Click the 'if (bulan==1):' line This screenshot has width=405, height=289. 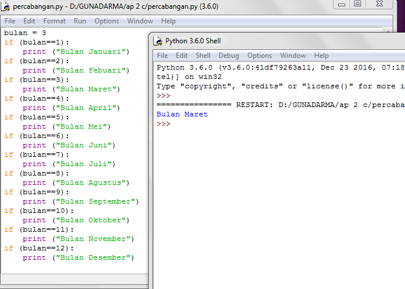[x=37, y=42]
